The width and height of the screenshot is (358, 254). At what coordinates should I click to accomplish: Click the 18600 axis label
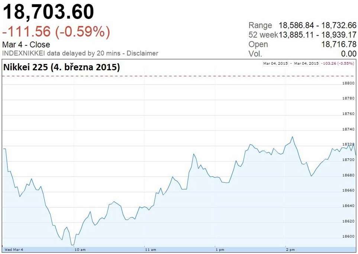point(348,237)
